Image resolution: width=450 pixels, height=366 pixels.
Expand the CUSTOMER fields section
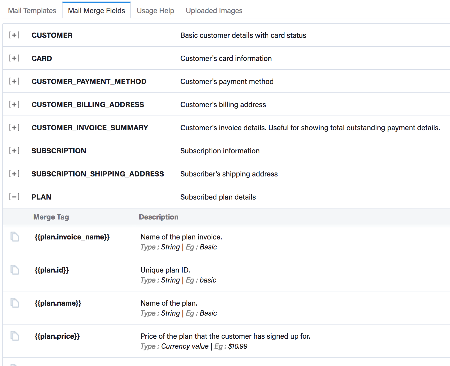coord(14,35)
